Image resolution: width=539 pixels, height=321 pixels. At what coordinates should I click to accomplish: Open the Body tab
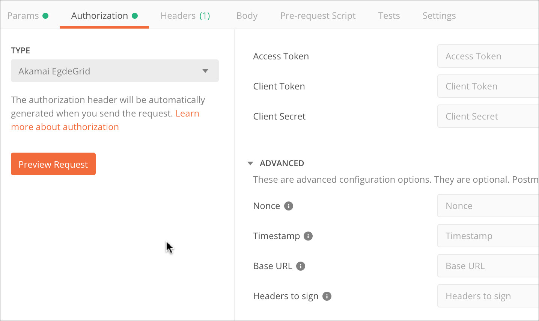pos(247,16)
